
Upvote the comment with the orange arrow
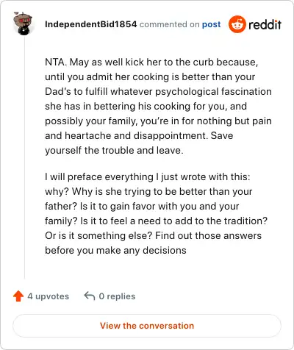[x=18, y=296]
